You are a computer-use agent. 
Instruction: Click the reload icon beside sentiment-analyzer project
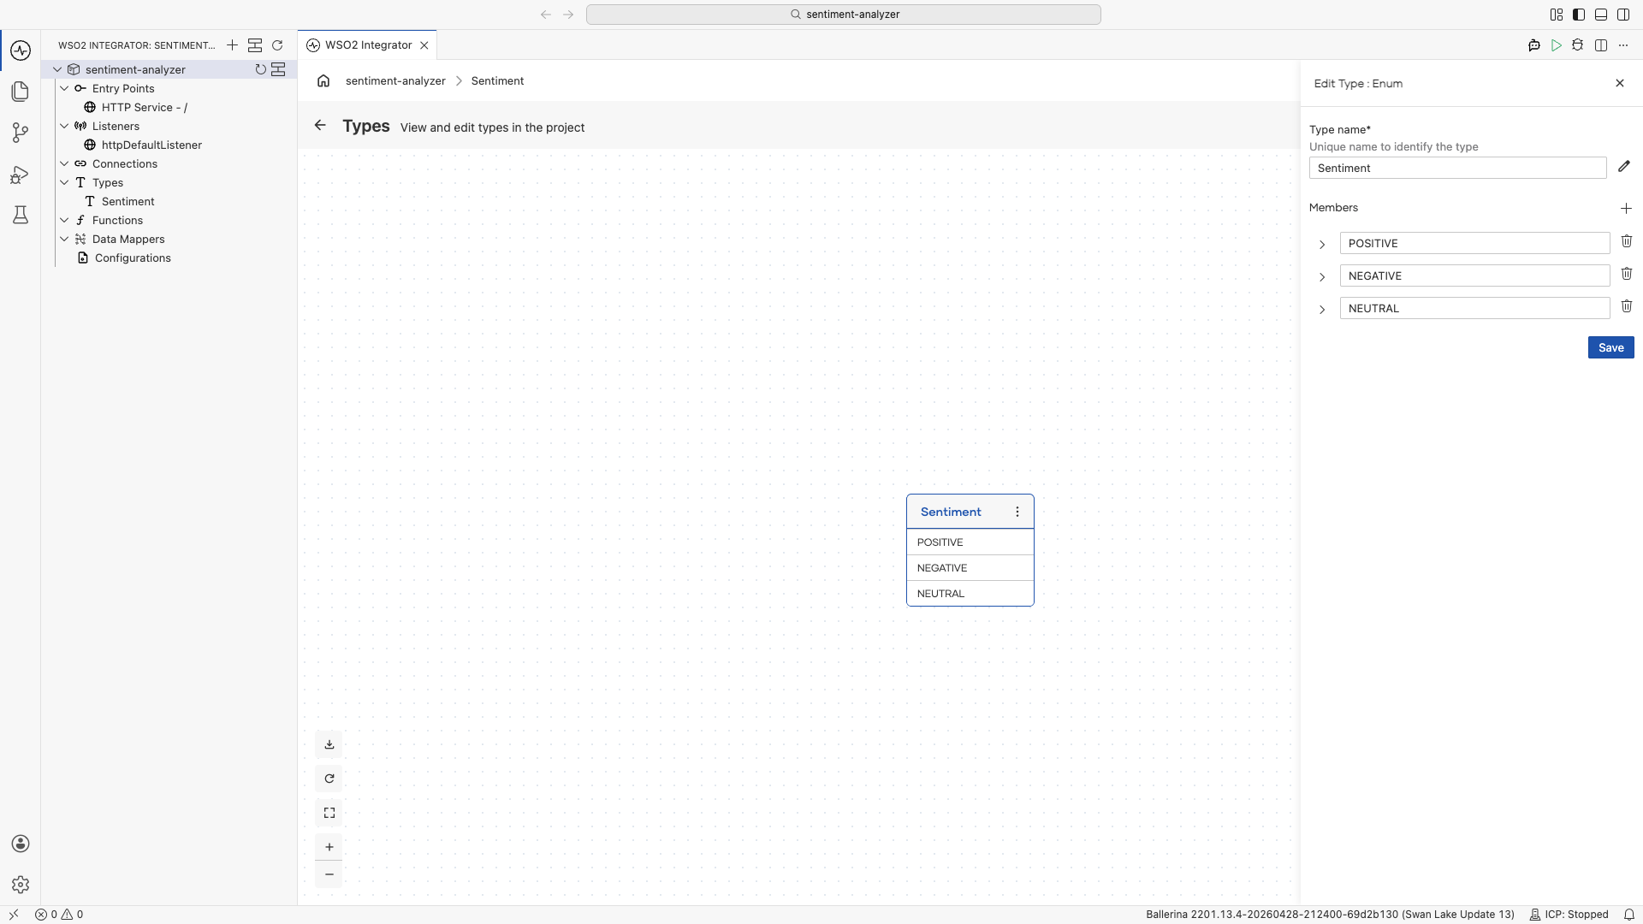coord(260,69)
